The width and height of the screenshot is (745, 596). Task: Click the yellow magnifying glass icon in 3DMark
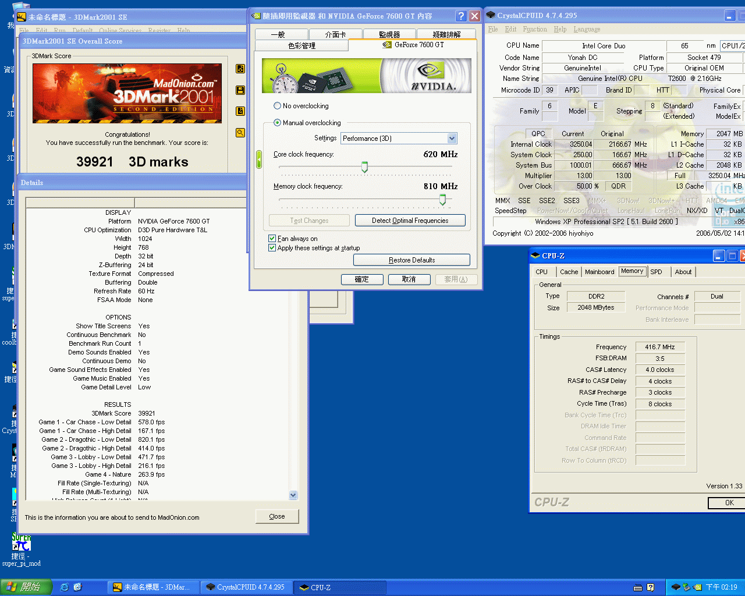click(x=240, y=133)
